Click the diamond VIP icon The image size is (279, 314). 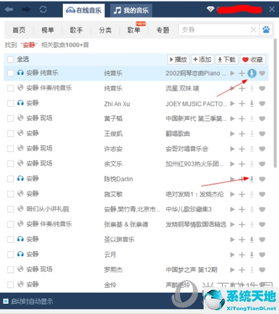[x=211, y=9]
